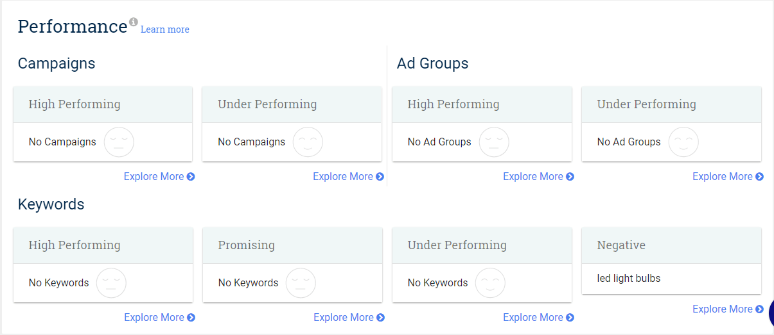
Task: Select the led light bulbs negative keyword
Action: click(x=629, y=279)
